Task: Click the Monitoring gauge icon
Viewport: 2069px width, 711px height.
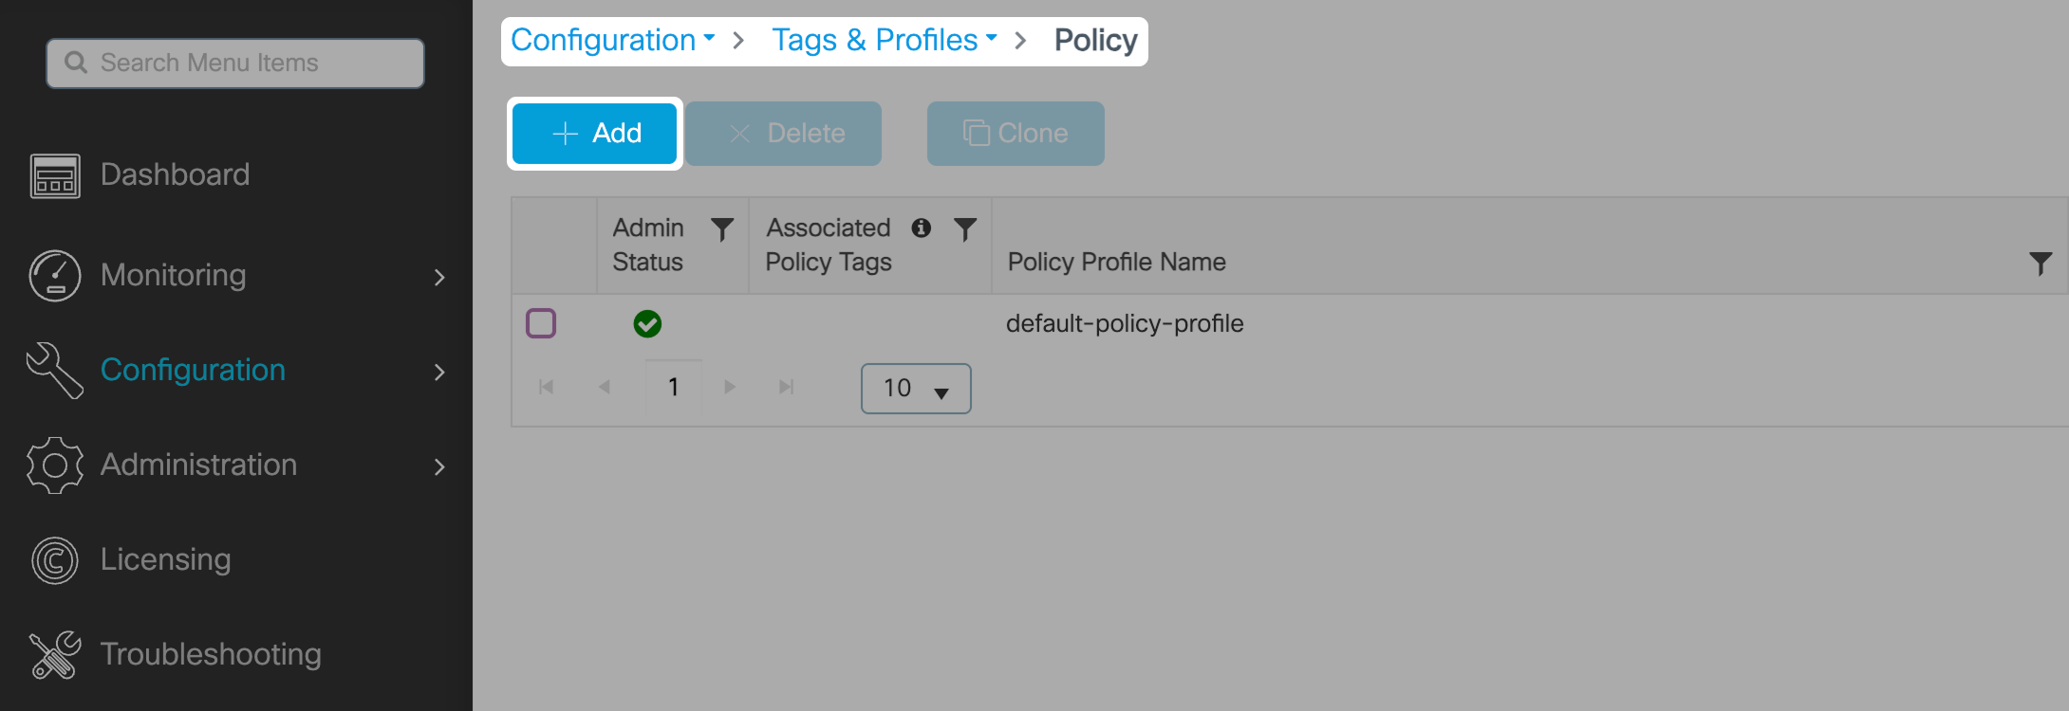Action: 55,276
